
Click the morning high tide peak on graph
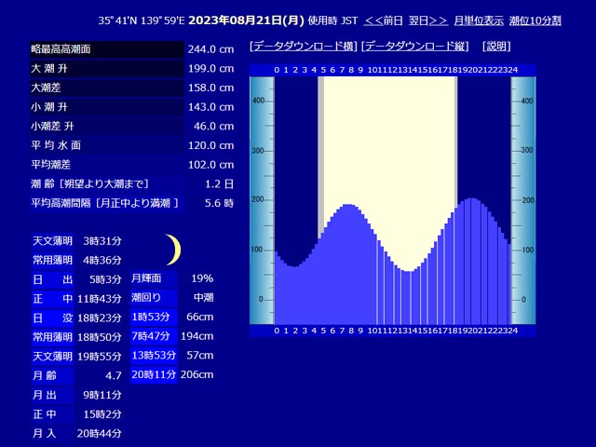[x=349, y=206]
